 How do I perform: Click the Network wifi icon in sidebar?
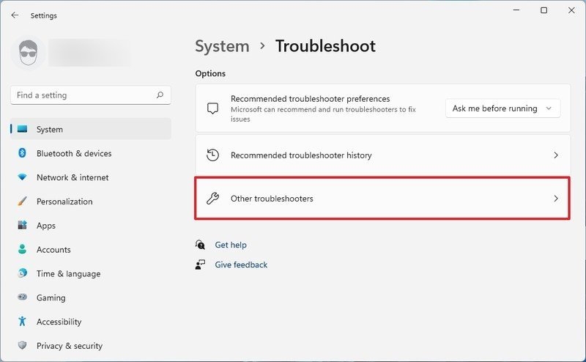tap(23, 177)
